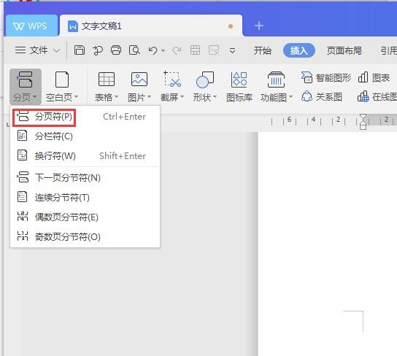397x356 pixels.
Task: Expand the 截屏 dropdown arrow
Action: point(182,96)
